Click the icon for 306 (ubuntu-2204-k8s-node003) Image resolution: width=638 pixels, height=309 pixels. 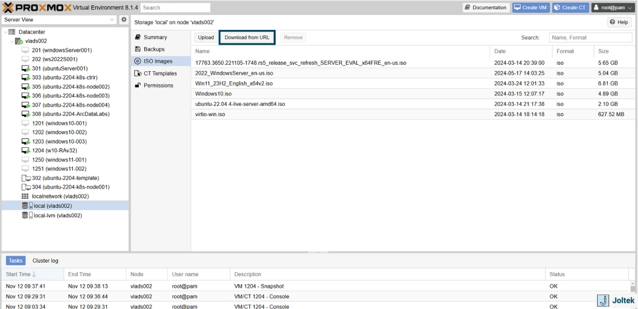[26, 96]
